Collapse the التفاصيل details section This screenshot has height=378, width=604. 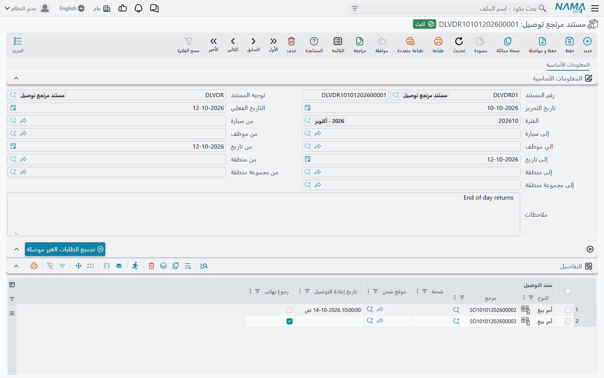pyautogui.click(x=16, y=266)
